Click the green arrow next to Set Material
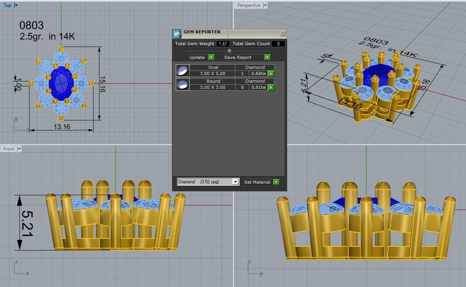This screenshot has height=287, width=466. point(276,182)
